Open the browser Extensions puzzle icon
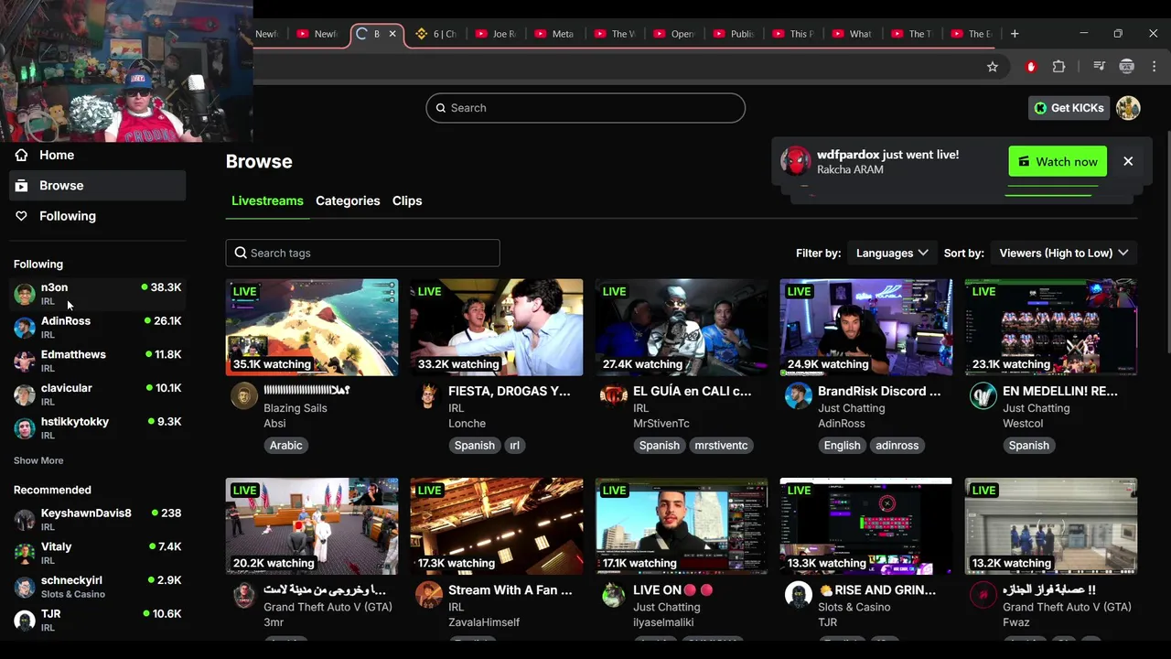1171x659 pixels. click(x=1058, y=67)
